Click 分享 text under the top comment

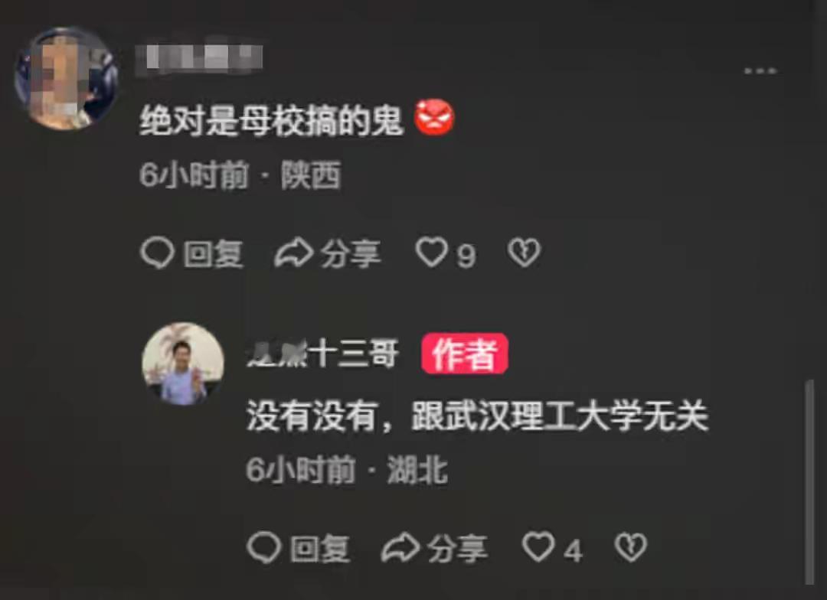[x=350, y=254]
